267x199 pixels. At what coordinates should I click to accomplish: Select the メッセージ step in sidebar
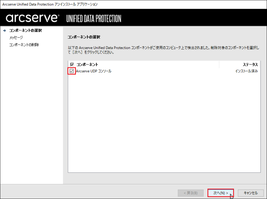click(16, 38)
